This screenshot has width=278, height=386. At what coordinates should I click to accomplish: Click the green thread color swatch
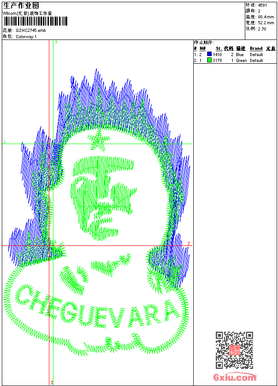pyautogui.click(x=209, y=60)
